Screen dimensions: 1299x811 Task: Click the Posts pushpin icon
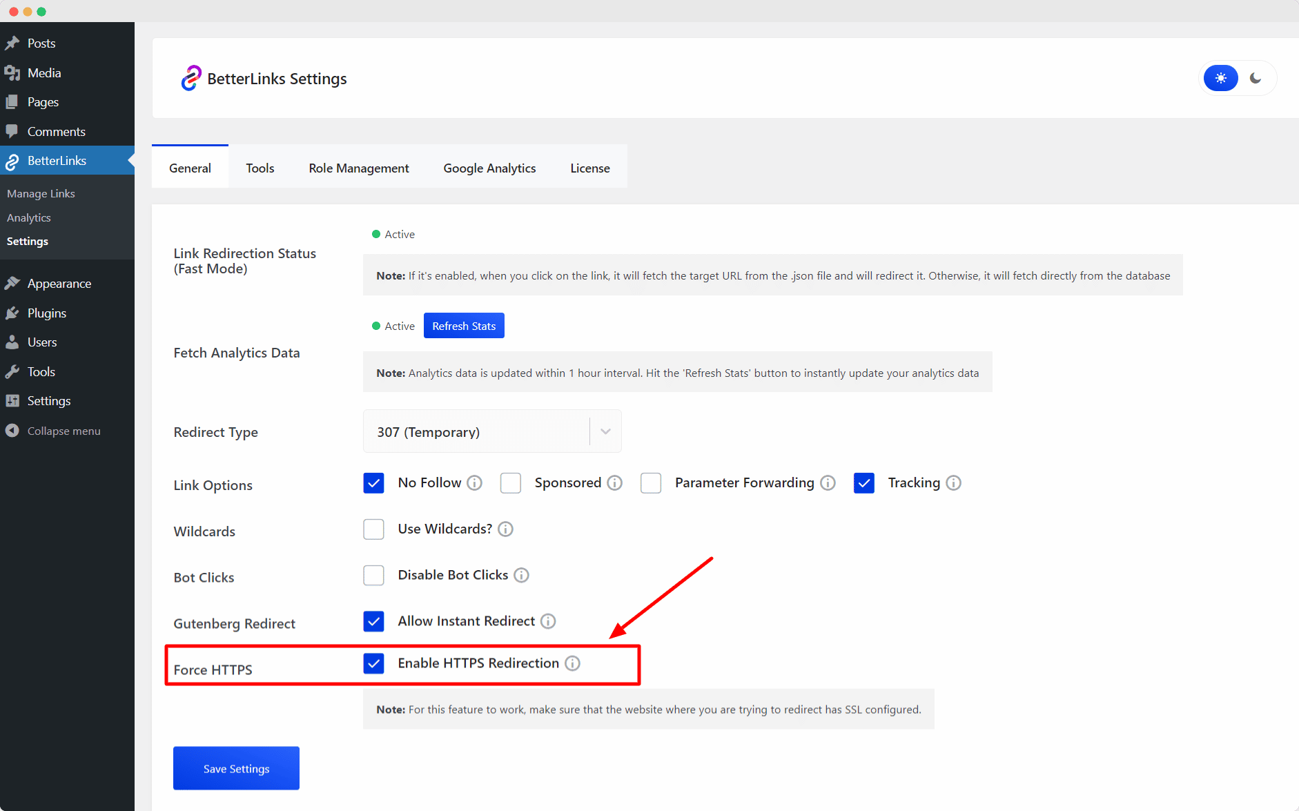click(12, 43)
